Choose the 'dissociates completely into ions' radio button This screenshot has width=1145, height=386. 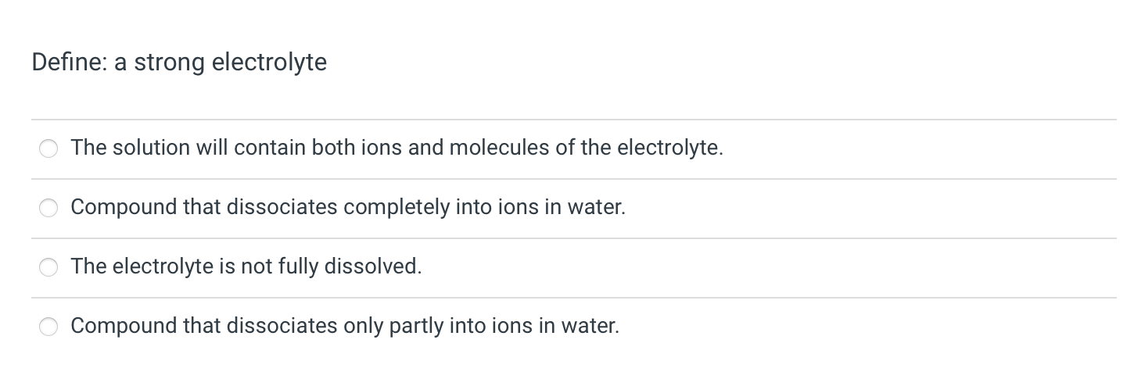[49, 209]
